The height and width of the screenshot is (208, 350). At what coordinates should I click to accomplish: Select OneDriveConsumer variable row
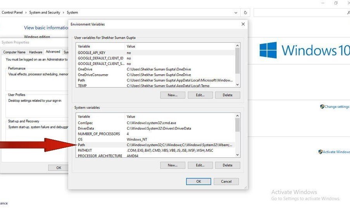click(x=155, y=75)
